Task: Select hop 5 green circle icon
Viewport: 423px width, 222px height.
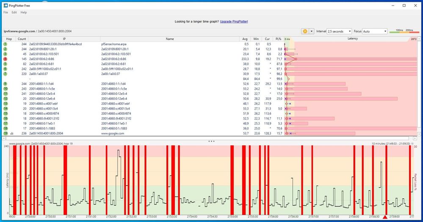Action: click(x=6, y=64)
